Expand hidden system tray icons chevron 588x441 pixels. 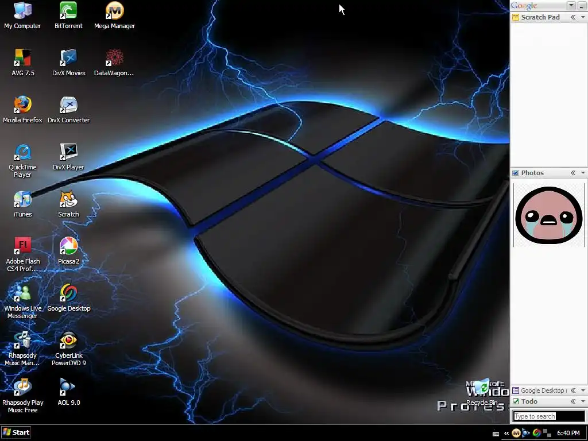[506, 433]
